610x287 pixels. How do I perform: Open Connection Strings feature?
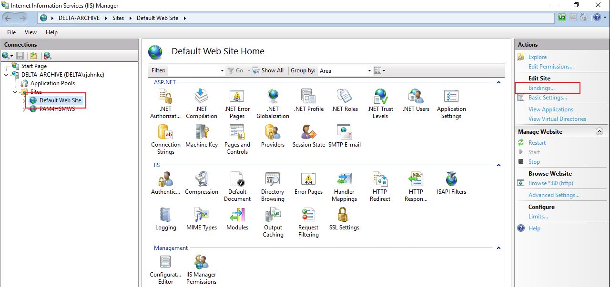[x=165, y=139]
